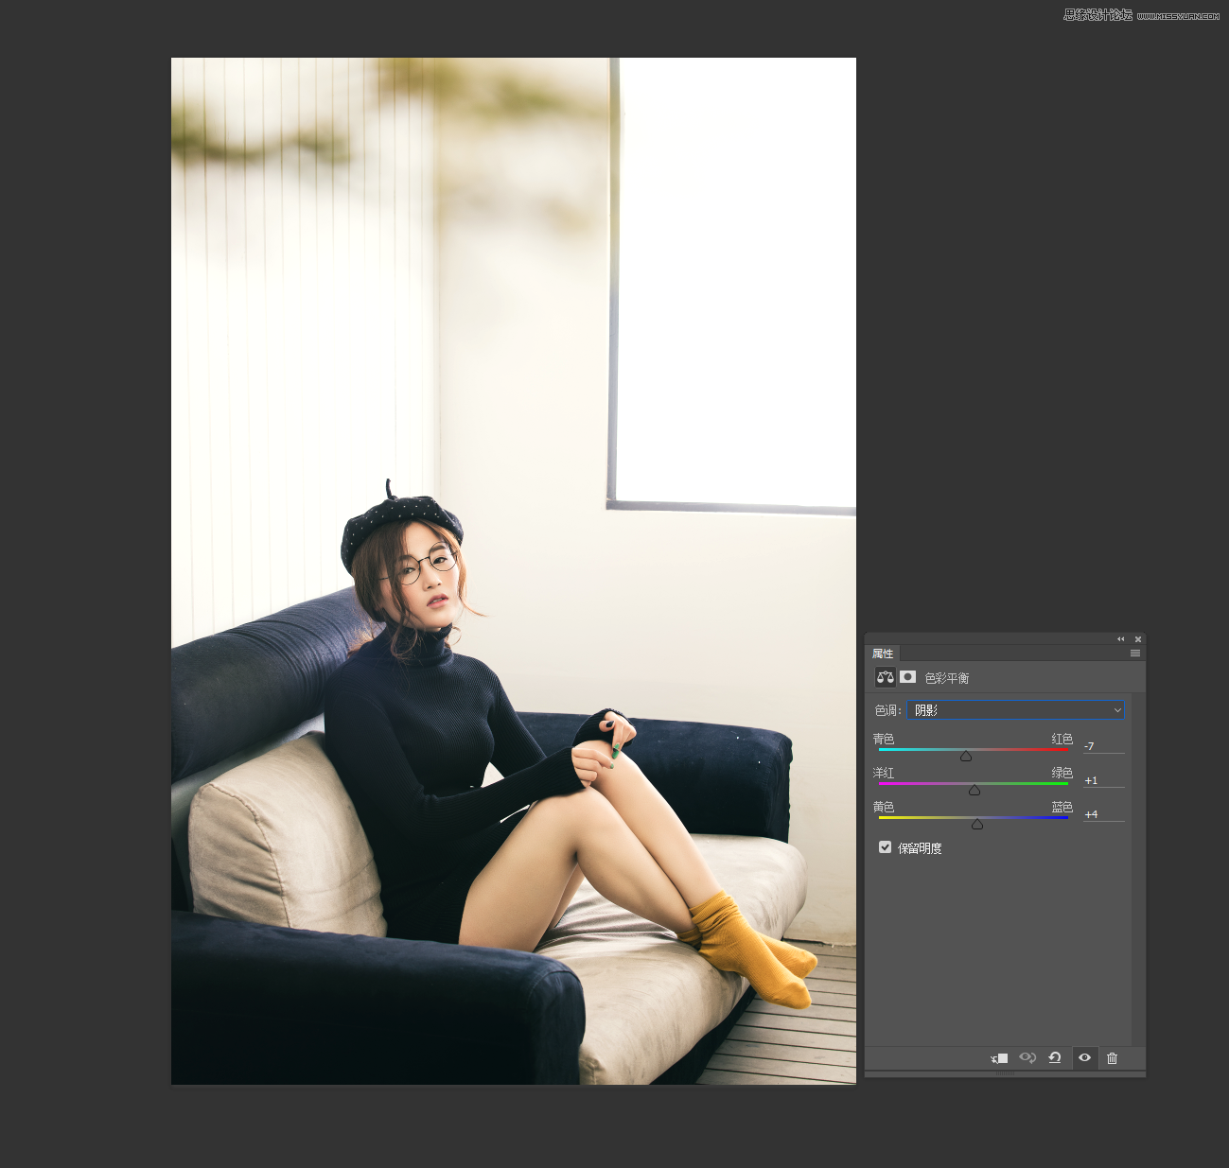
Task: Open the 色调 tone dropdown
Action: click(x=1015, y=710)
